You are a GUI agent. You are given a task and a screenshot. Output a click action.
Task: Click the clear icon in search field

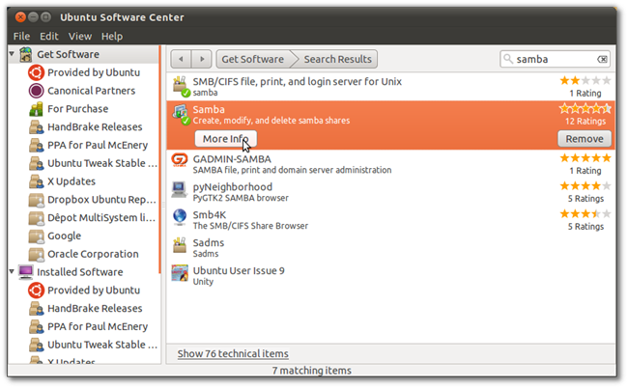point(603,59)
